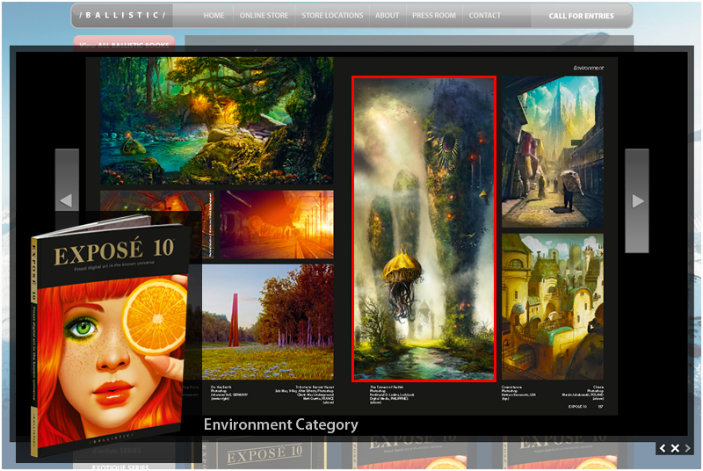Open the HOME menu item
Viewport: 703px width, 471px height.
click(214, 16)
